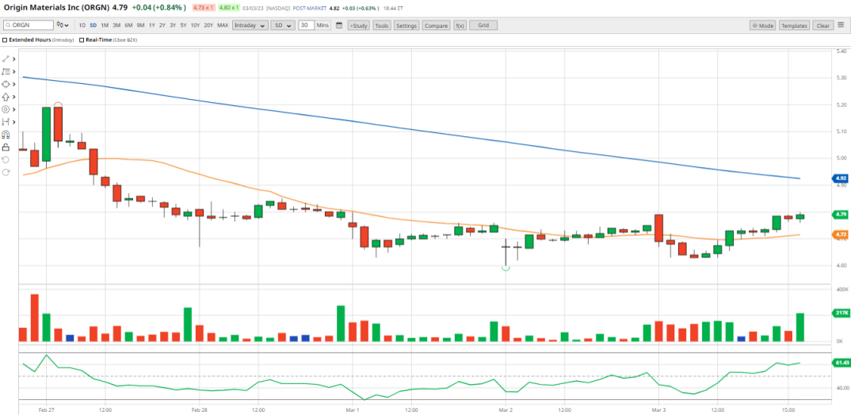Select the 10Y time range

[x=196, y=25]
